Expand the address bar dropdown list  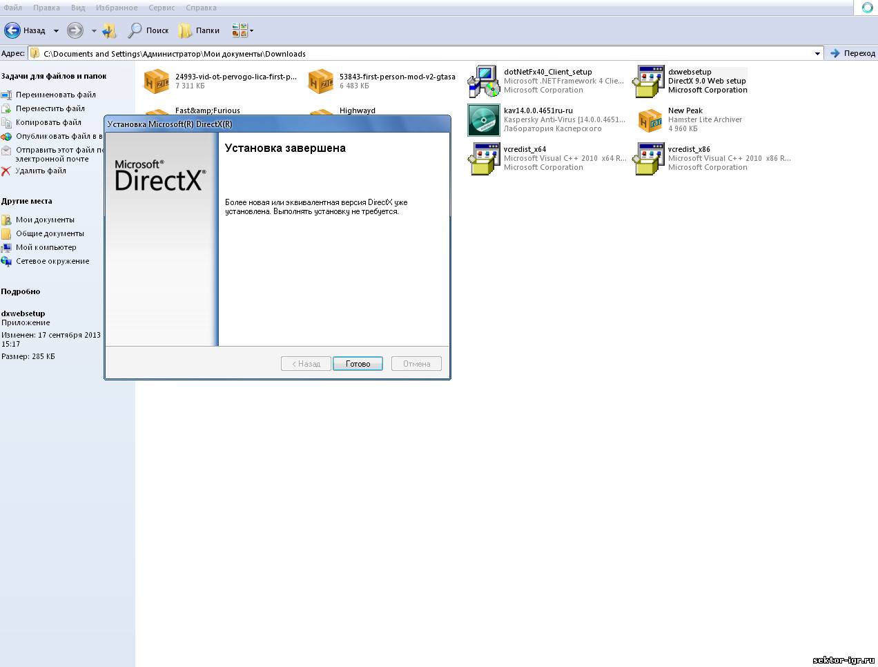(x=817, y=53)
